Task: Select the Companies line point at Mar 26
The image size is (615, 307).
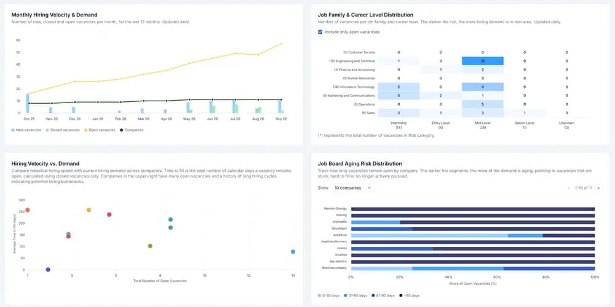Action: coord(143,101)
